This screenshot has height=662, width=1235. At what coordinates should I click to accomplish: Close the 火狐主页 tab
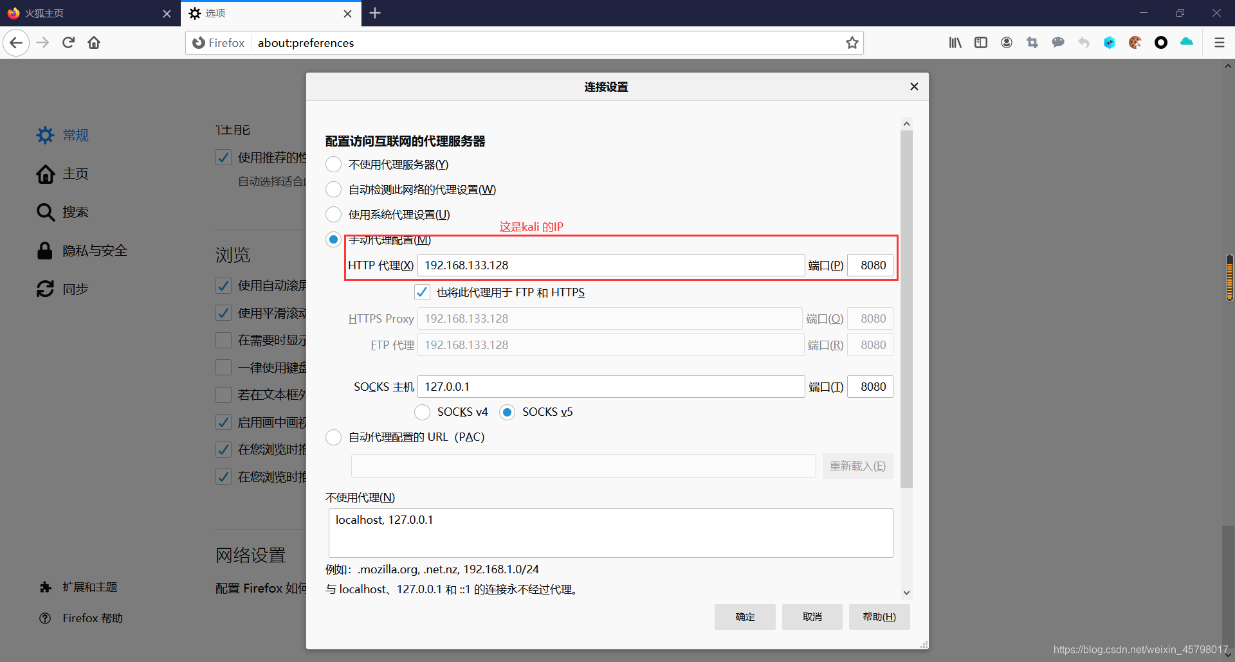coord(167,13)
